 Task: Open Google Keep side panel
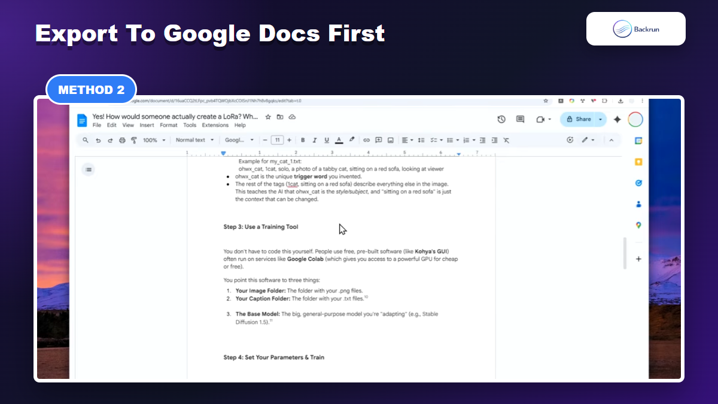pos(638,162)
